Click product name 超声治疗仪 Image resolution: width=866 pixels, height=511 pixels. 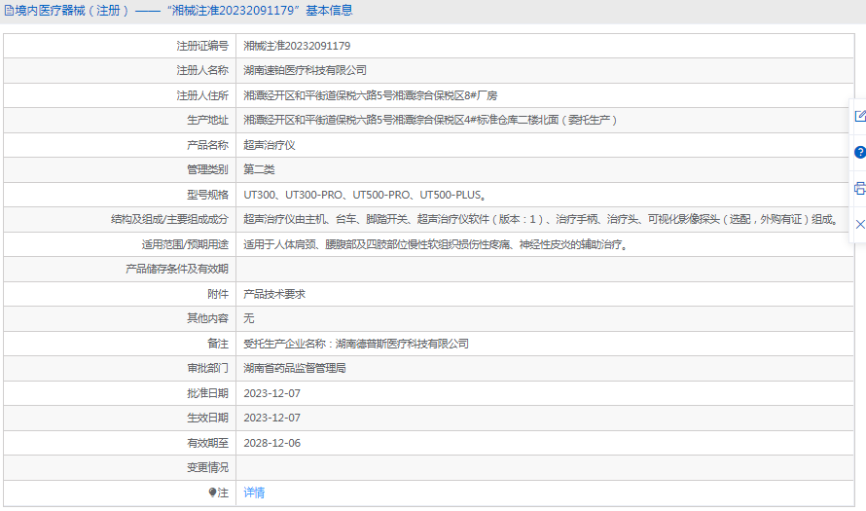tap(270, 145)
